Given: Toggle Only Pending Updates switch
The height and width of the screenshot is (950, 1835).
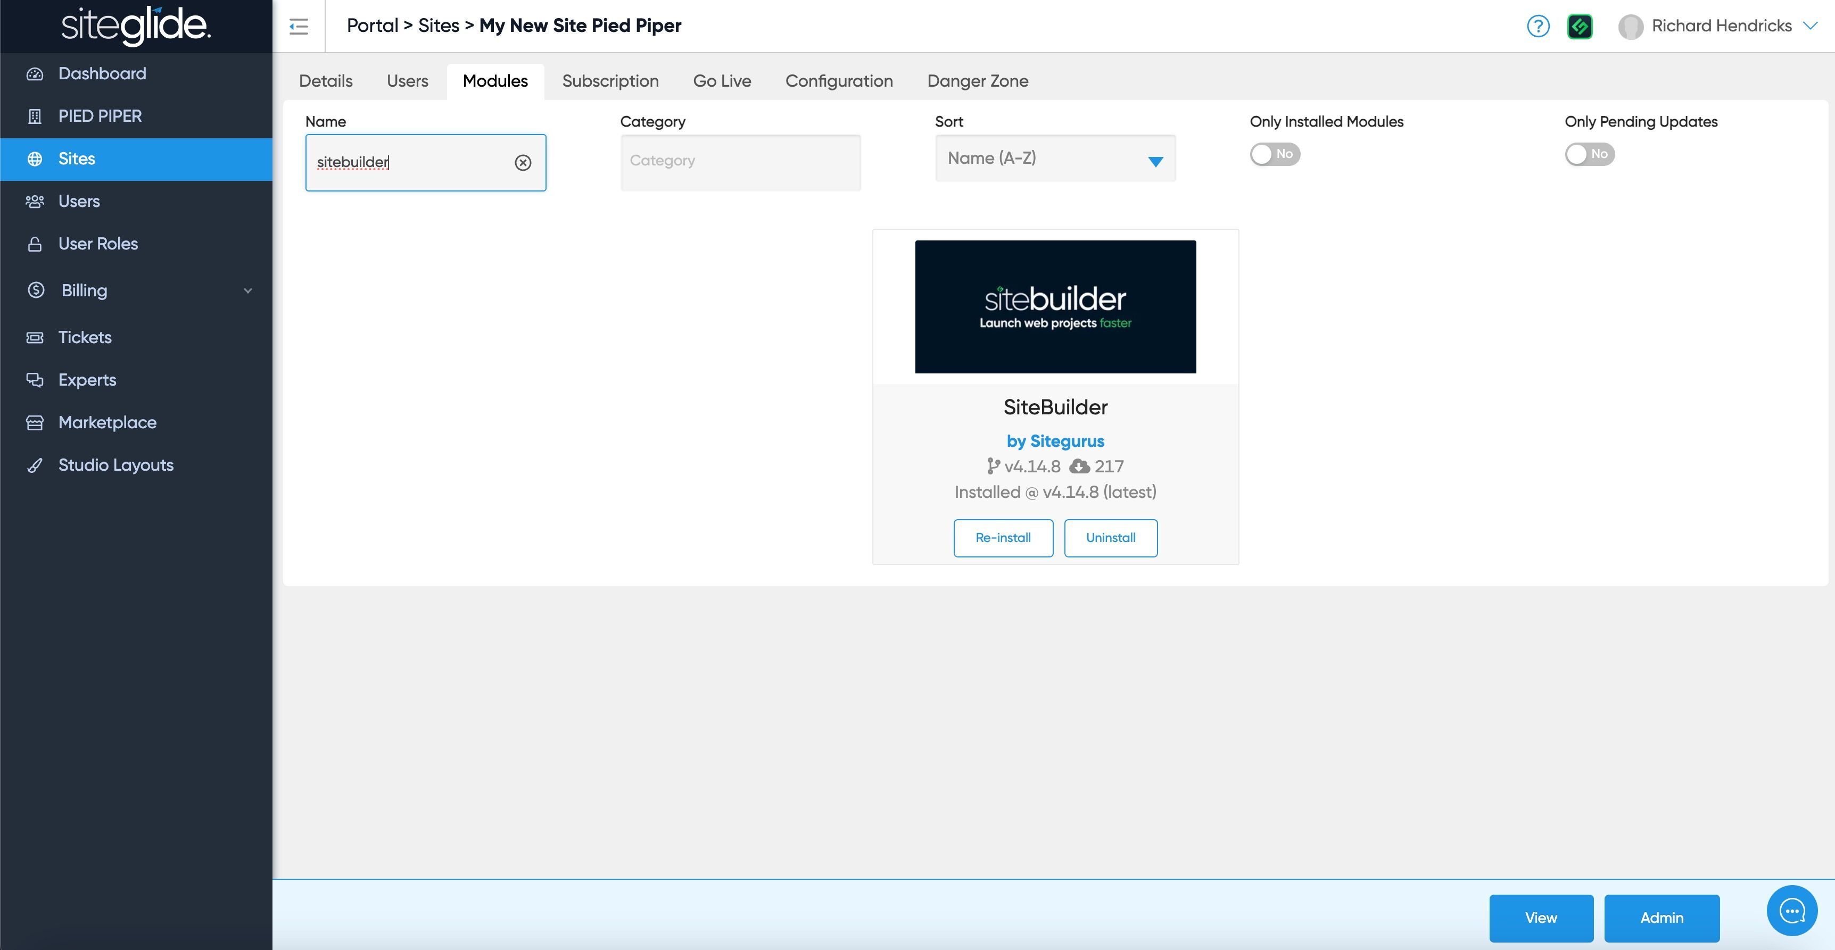Looking at the screenshot, I should click(1590, 154).
